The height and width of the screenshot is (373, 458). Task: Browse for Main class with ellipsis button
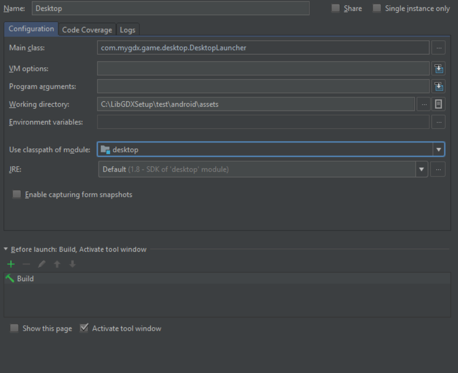click(439, 48)
